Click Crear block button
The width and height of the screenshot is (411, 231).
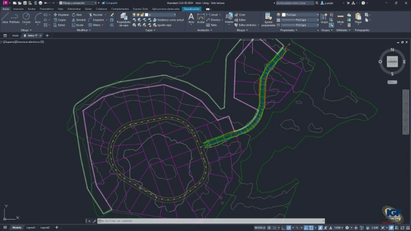(240, 15)
